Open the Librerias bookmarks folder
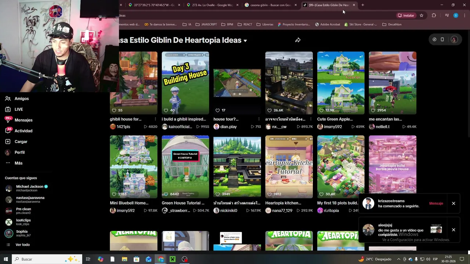 pos(265,25)
